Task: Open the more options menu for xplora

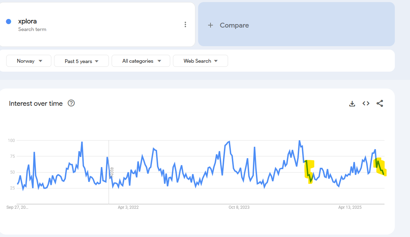Action: (185, 24)
